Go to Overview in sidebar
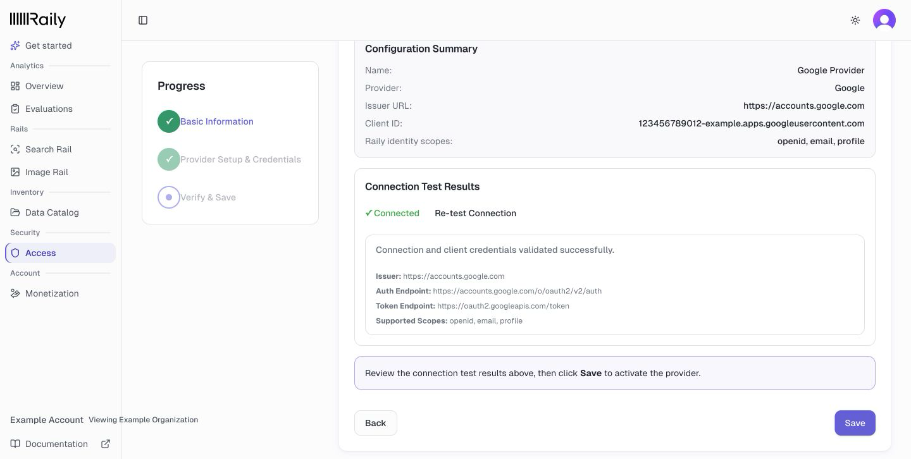 point(60,86)
